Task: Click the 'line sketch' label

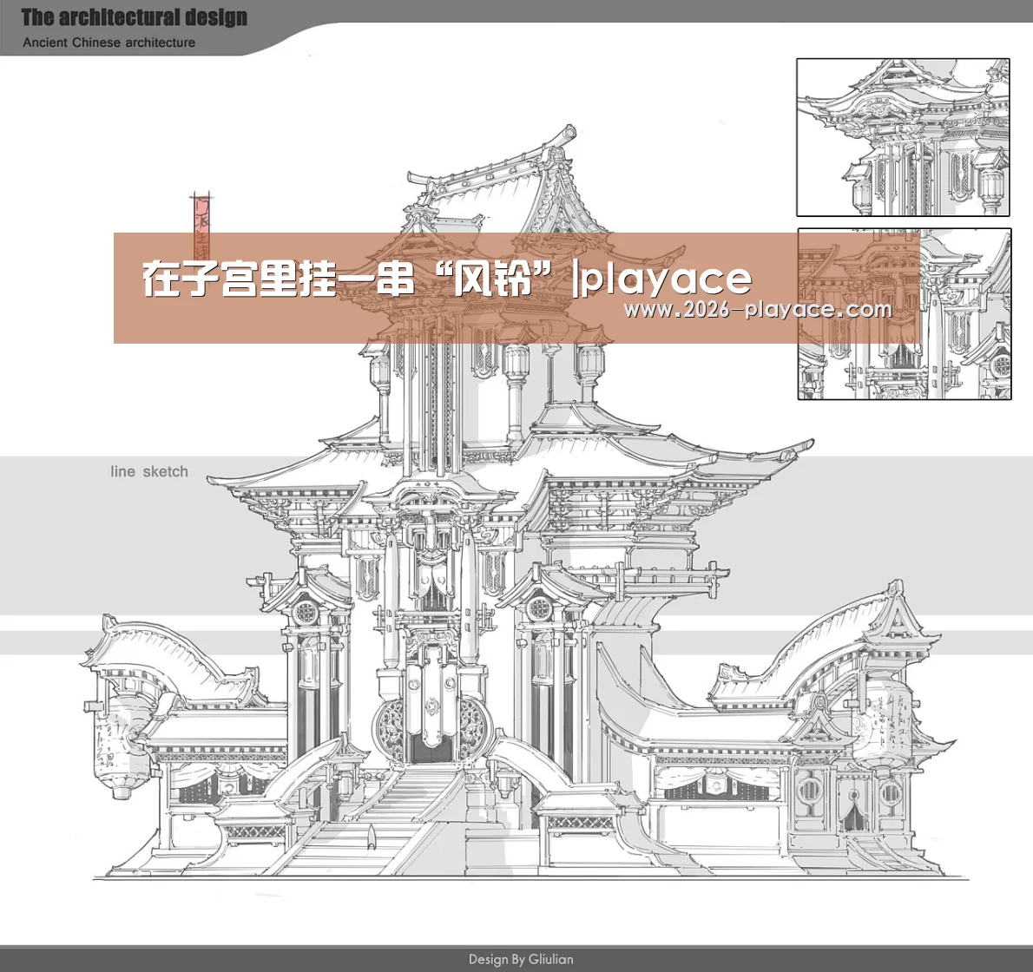Action: pos(149,471)
